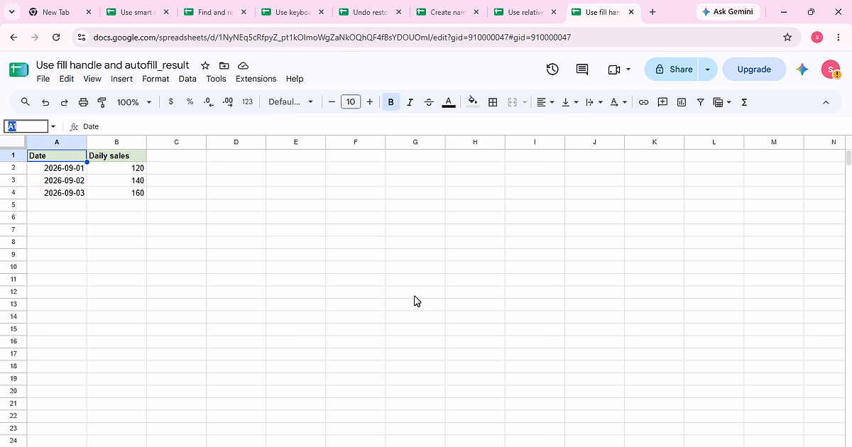Decrease decimal places
The image size is (852, 447).
pyautogui.click(x=209, y=102)
